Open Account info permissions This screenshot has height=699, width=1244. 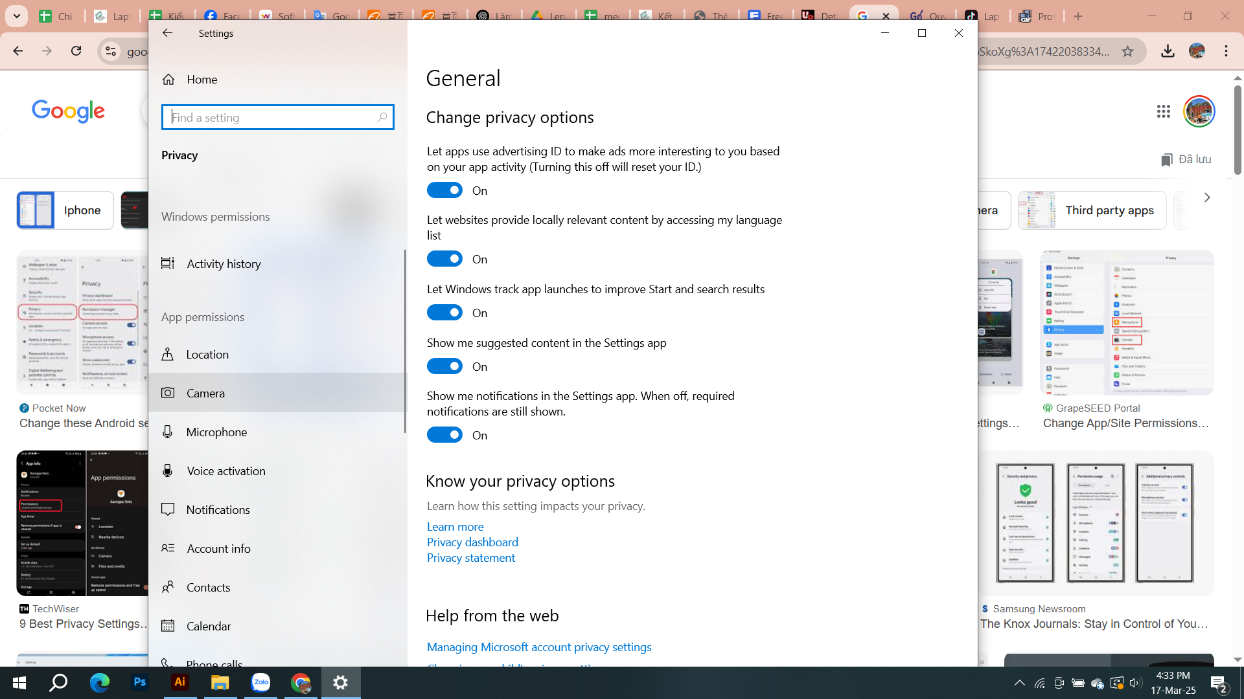(218, 549)
